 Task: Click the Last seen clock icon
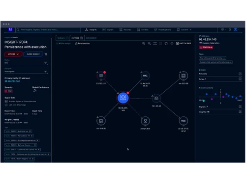click(x=6, y=105)
